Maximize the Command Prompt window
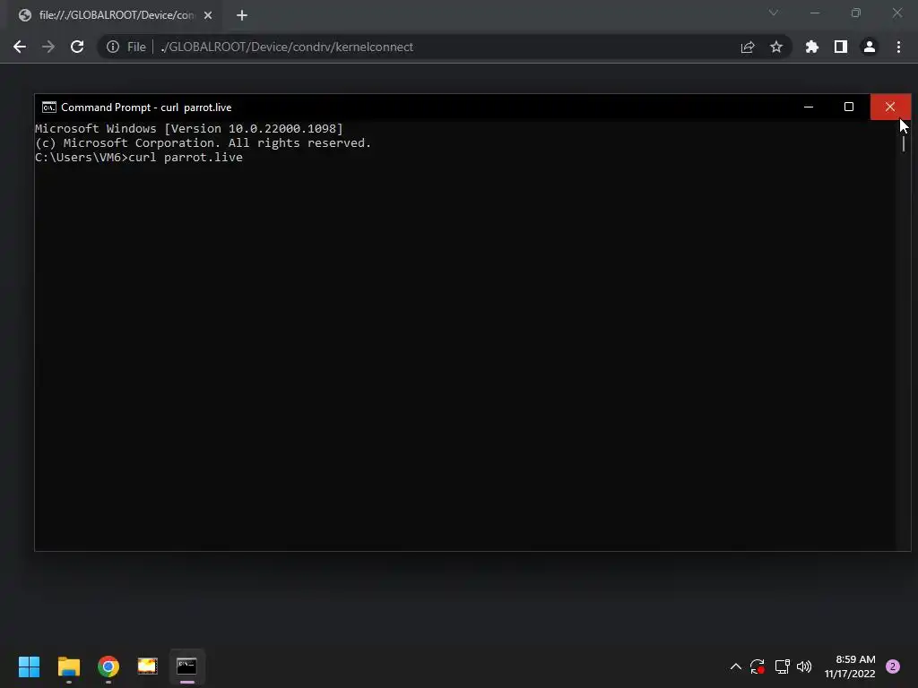The height and width of the screenshot is (688, 918). pyautogui.click(x=849, y=107)
